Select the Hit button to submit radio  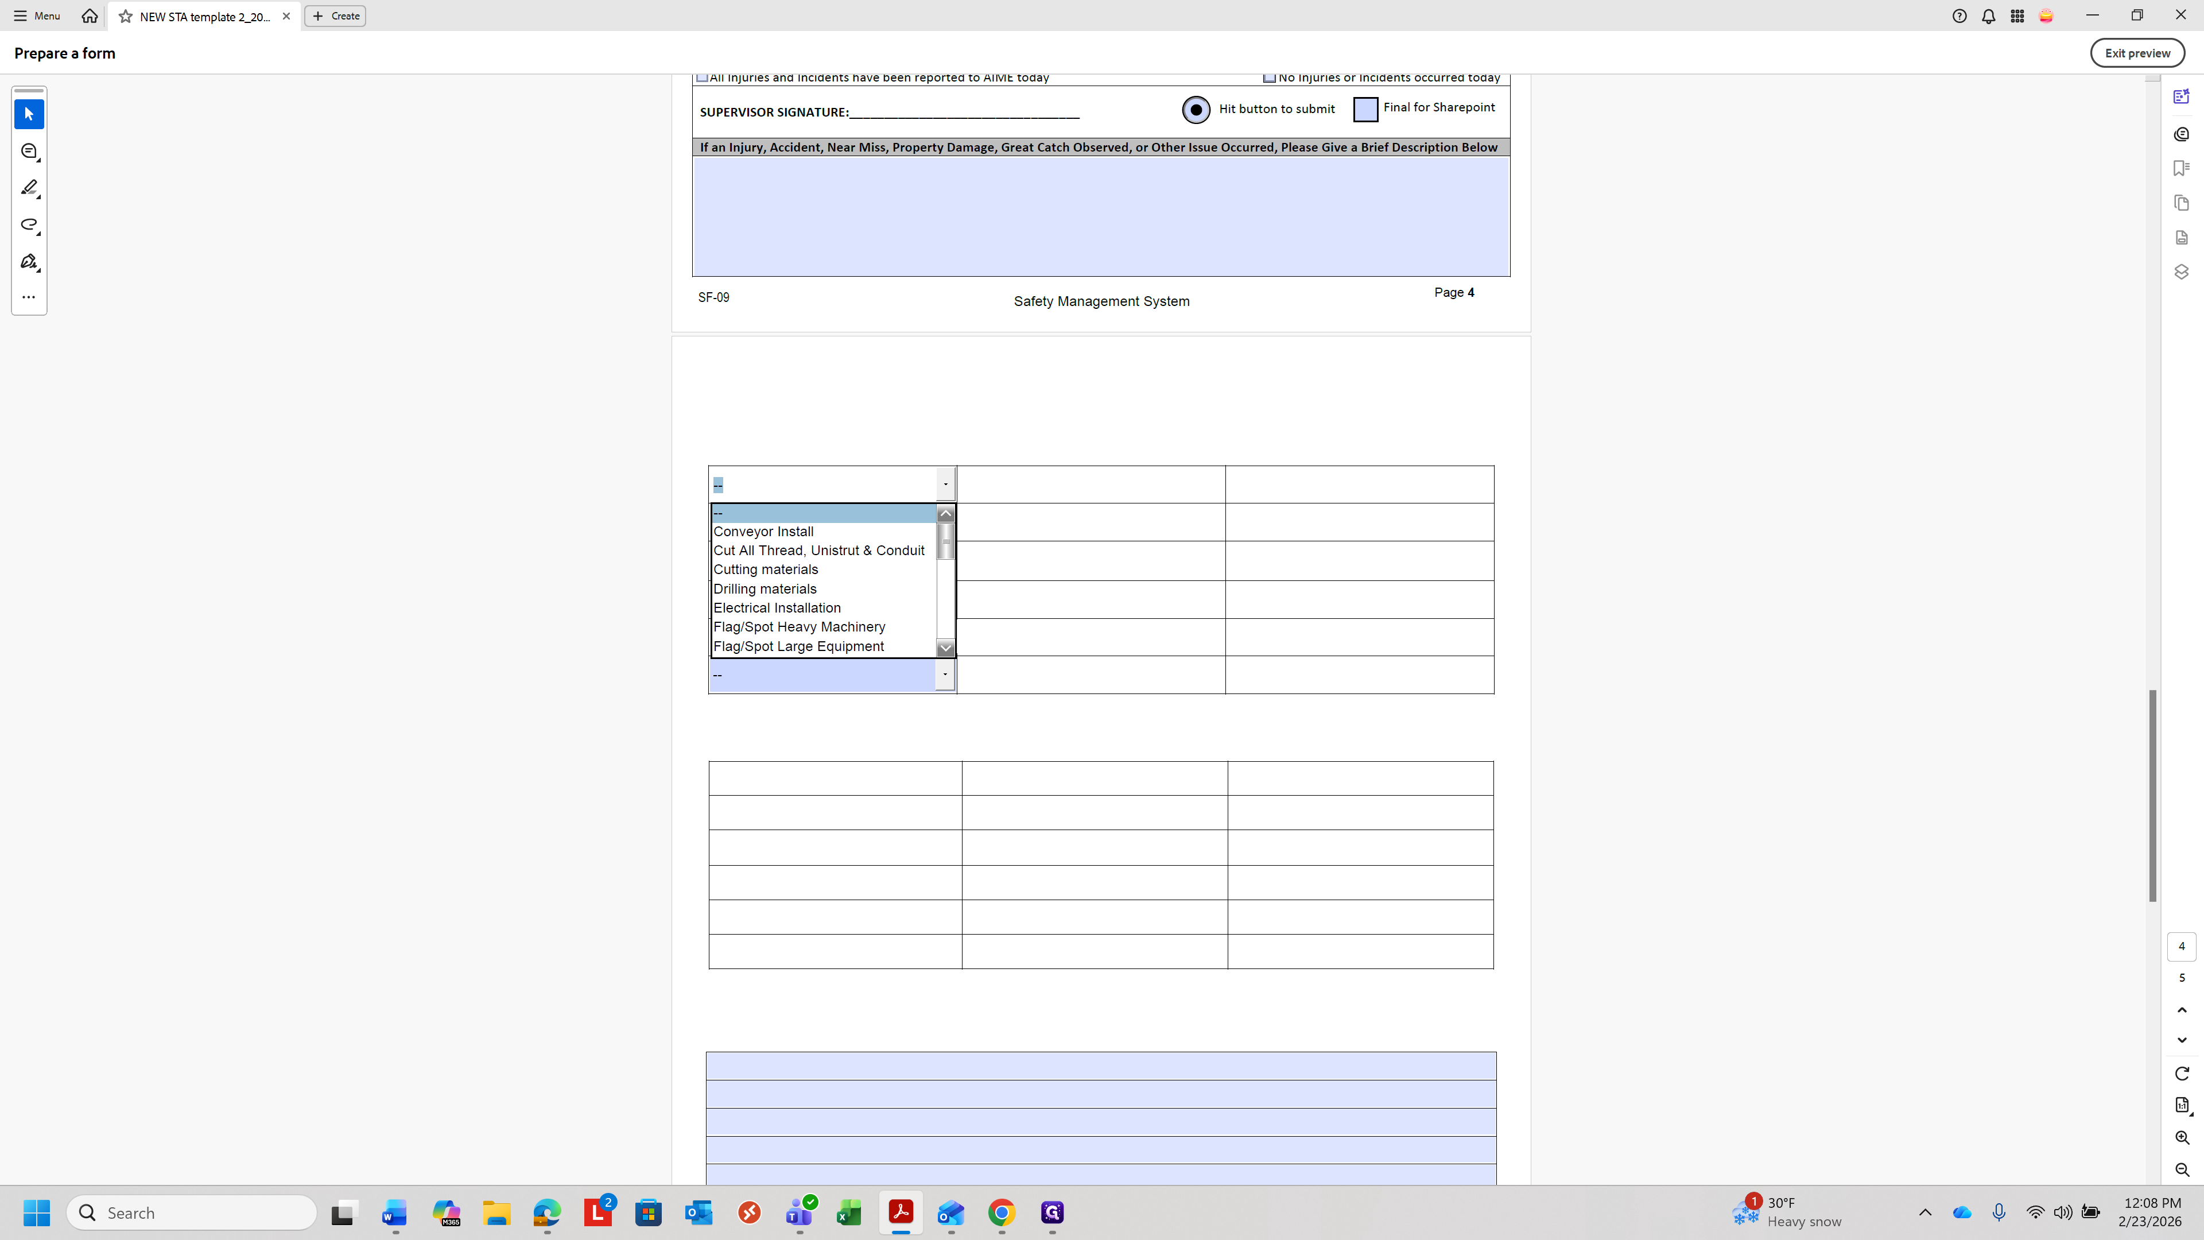1196,110
